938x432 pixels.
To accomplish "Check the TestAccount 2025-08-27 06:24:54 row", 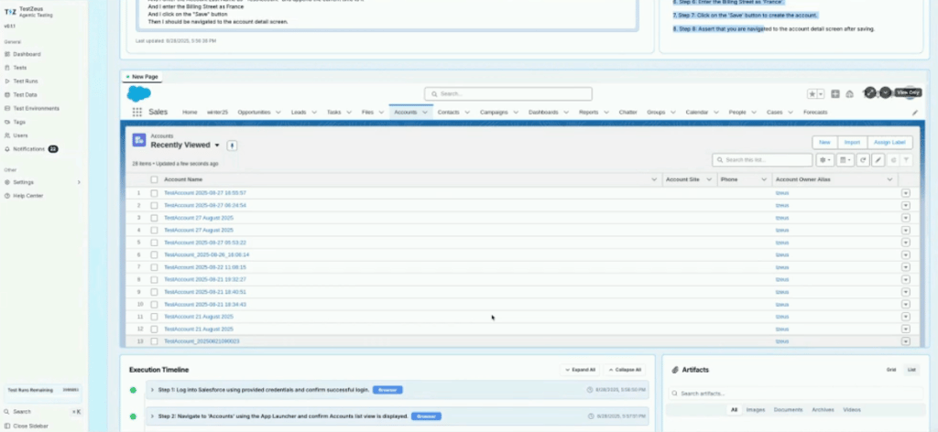I will [x=154, y=206].
